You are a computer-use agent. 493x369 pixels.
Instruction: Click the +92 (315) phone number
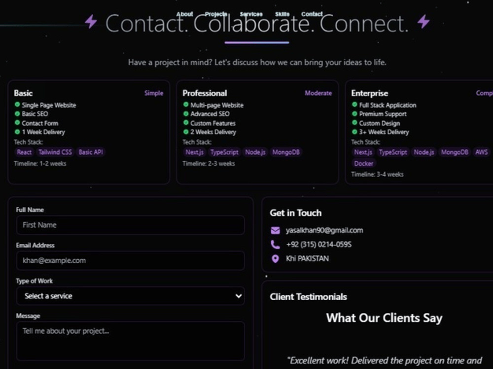(x=318, y=245)
